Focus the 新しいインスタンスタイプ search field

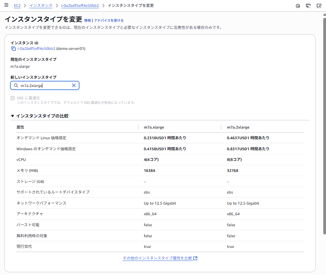(45, 86)
